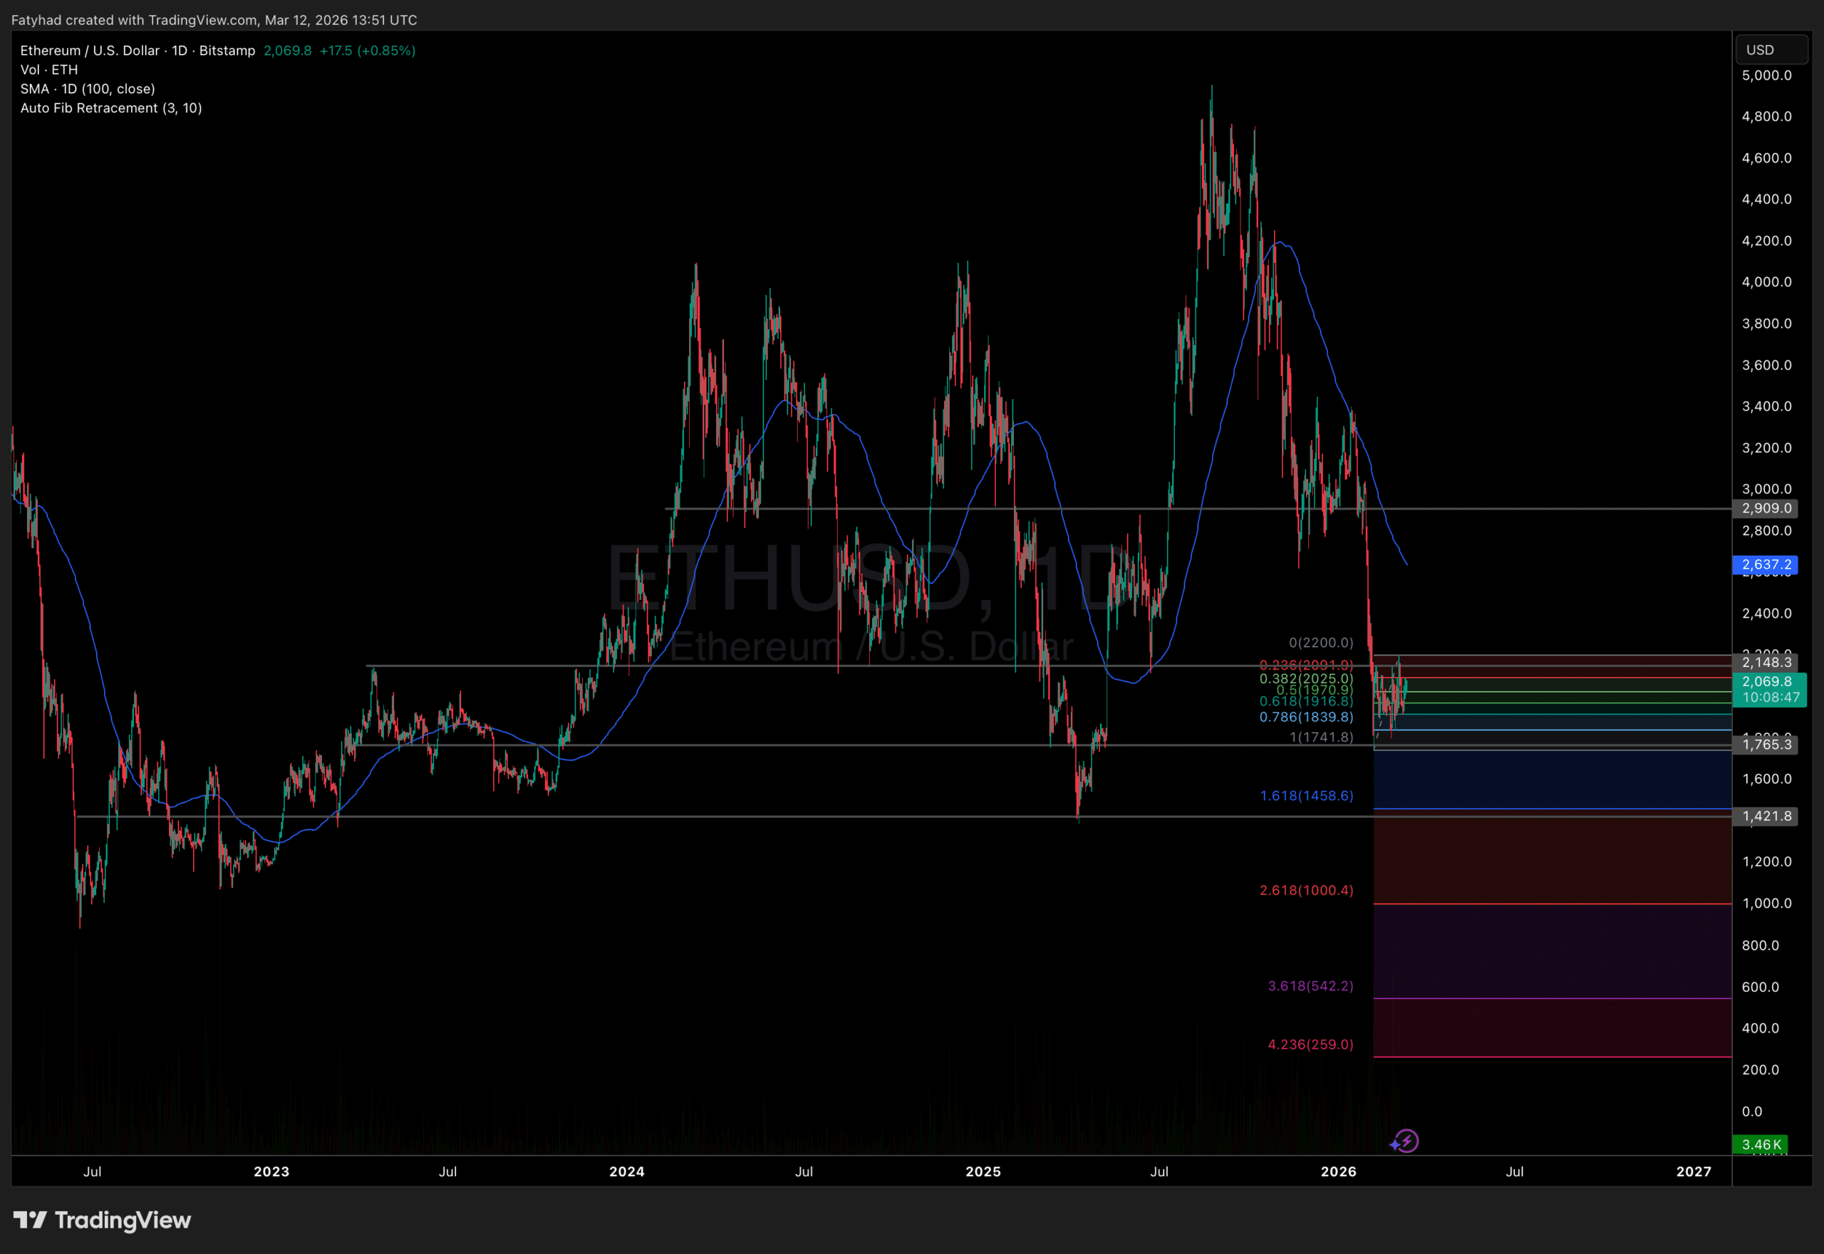Viewport: 1824px width, 1254px height.
Task: Click the 2024 label on the time axis
Action: pyautogui.click(x=627, y=1171)
